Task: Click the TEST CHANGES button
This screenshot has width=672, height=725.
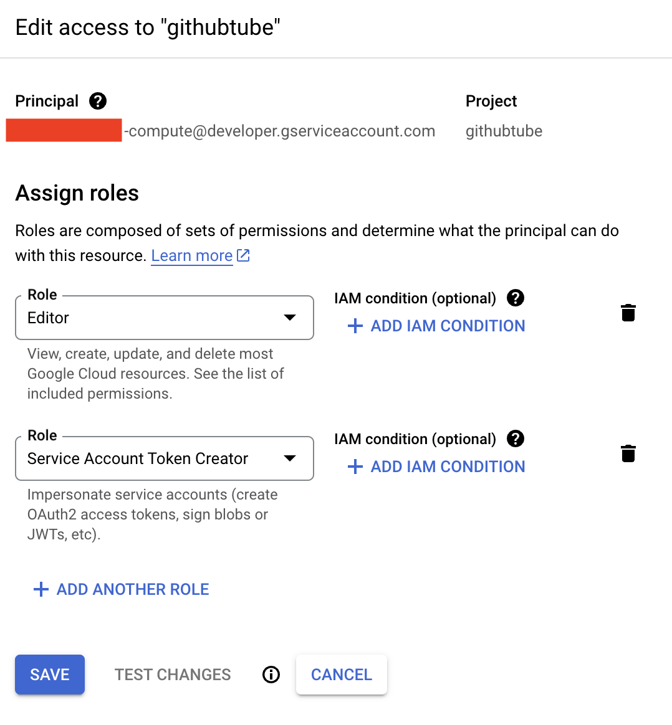Action: click(x=173, y=675)
